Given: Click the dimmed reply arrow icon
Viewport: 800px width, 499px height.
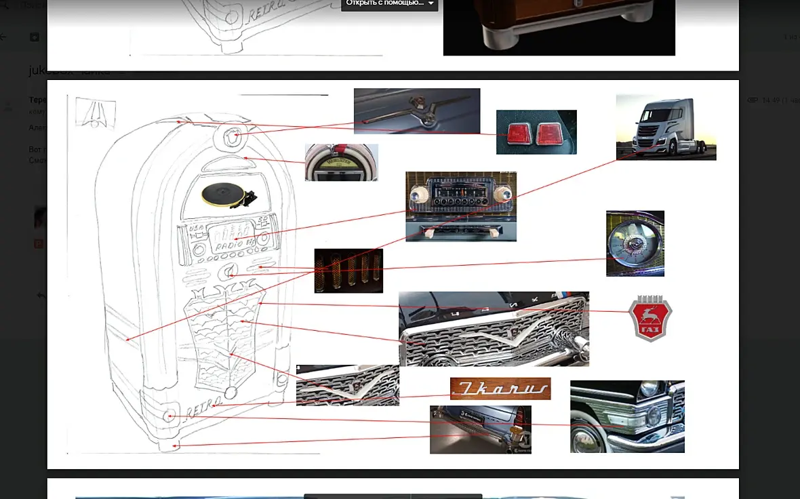Looking at the screenshot, I should [41, 295].
